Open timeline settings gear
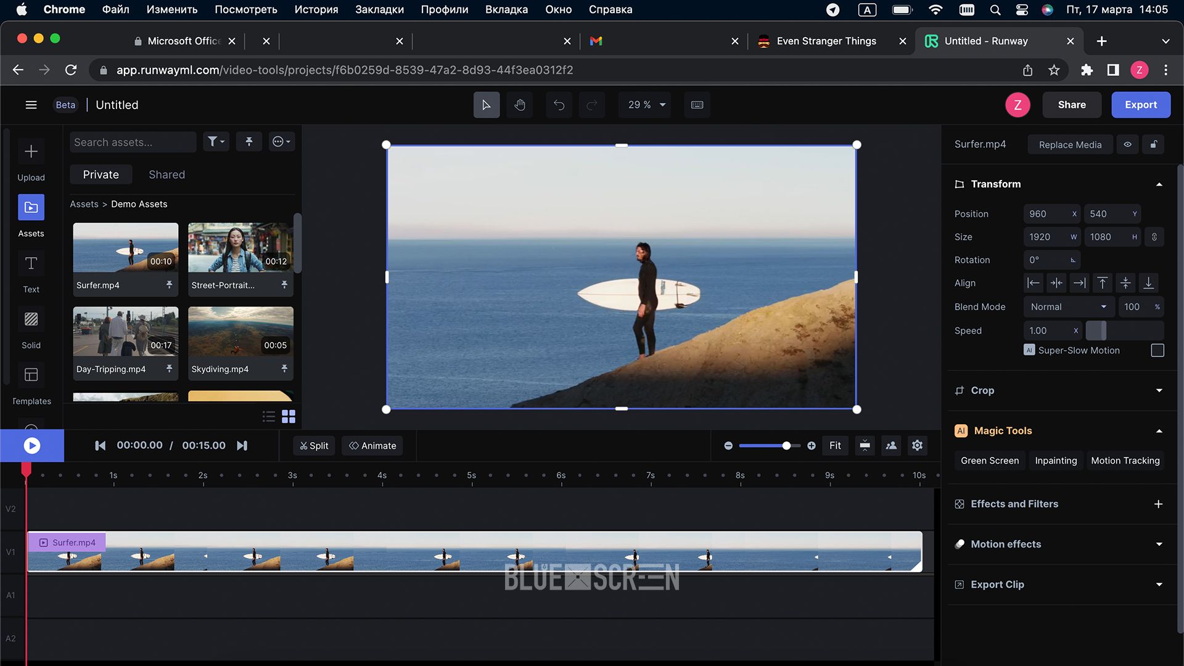The width and height of the screenshot is (1184, 666). pyautogui.click(x=917, y=445)
